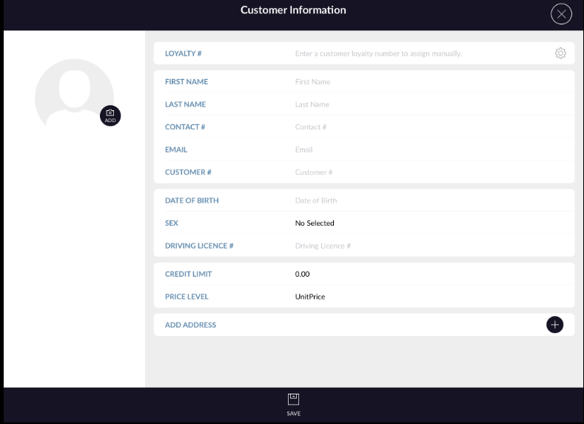Open loyalty settings gear icon
Screen dimensions: 584x424
pos(560,53)
